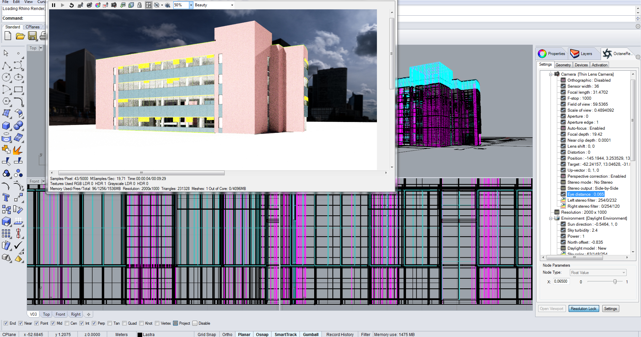Enable the Tan osnap checkbox
This screenshot has height=337, width=641.
110,323
